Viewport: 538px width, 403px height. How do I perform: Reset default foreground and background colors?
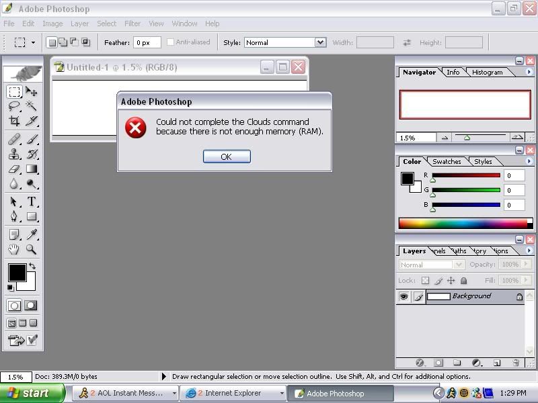coord(11,287)
